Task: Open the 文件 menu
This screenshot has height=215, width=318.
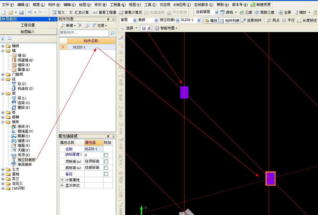Action: pos(8,4)
